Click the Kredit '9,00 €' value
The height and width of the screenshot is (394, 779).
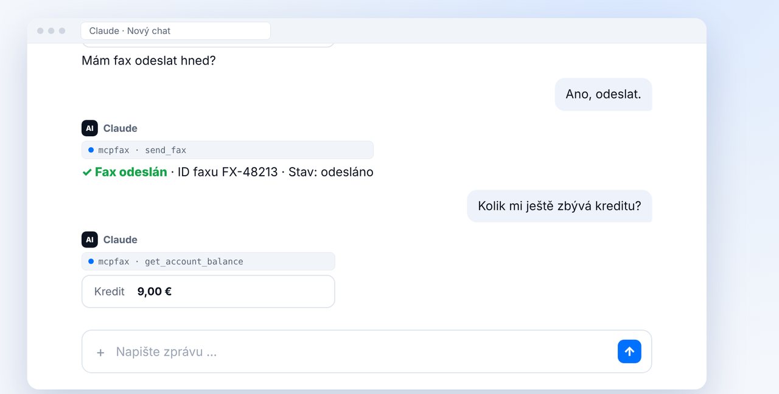pos(155,292)
